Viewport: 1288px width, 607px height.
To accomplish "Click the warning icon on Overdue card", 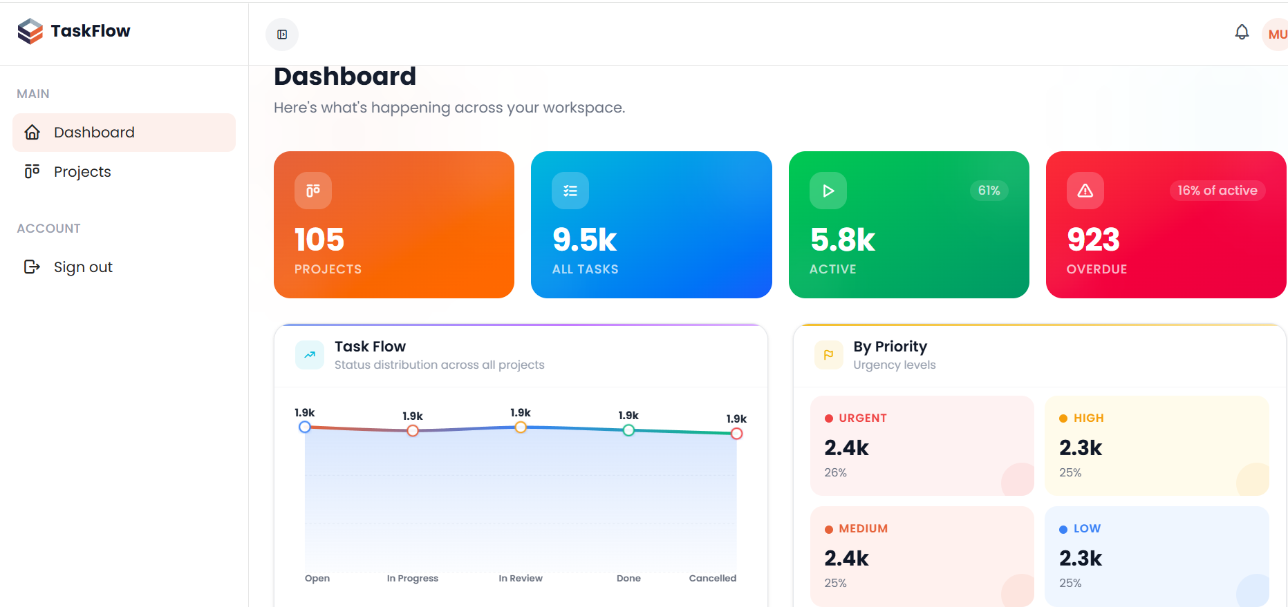I will (x=1085, y=191).
